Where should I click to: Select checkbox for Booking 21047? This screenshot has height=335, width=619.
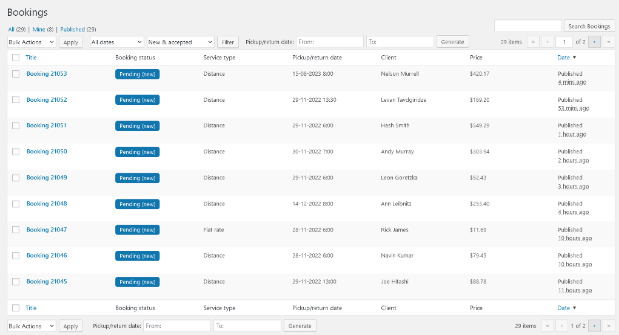pos(16,230)
